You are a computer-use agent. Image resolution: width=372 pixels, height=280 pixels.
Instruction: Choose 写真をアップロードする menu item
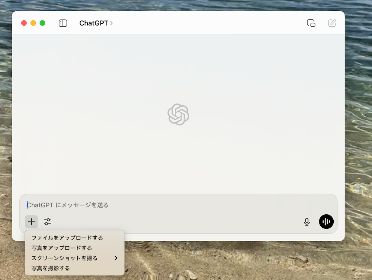(62, 248)
